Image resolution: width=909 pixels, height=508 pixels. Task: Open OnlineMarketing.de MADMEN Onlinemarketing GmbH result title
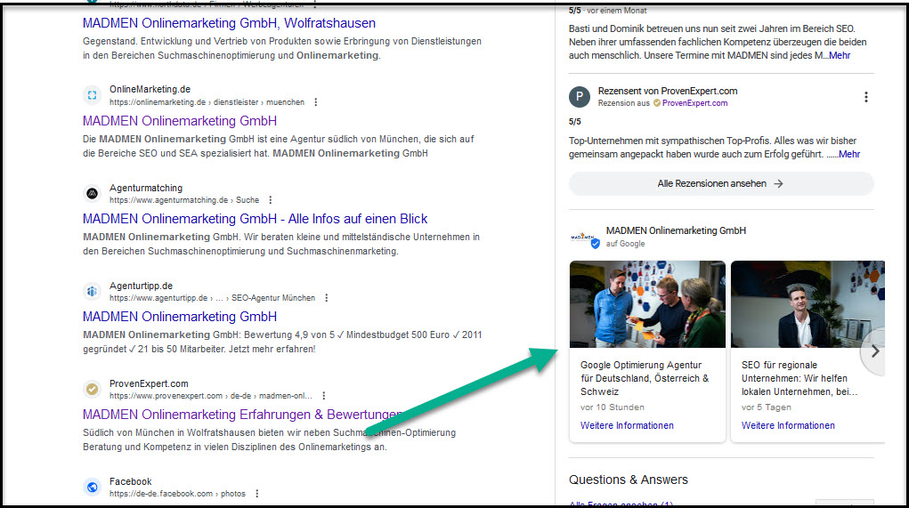[x=180, y=121]
